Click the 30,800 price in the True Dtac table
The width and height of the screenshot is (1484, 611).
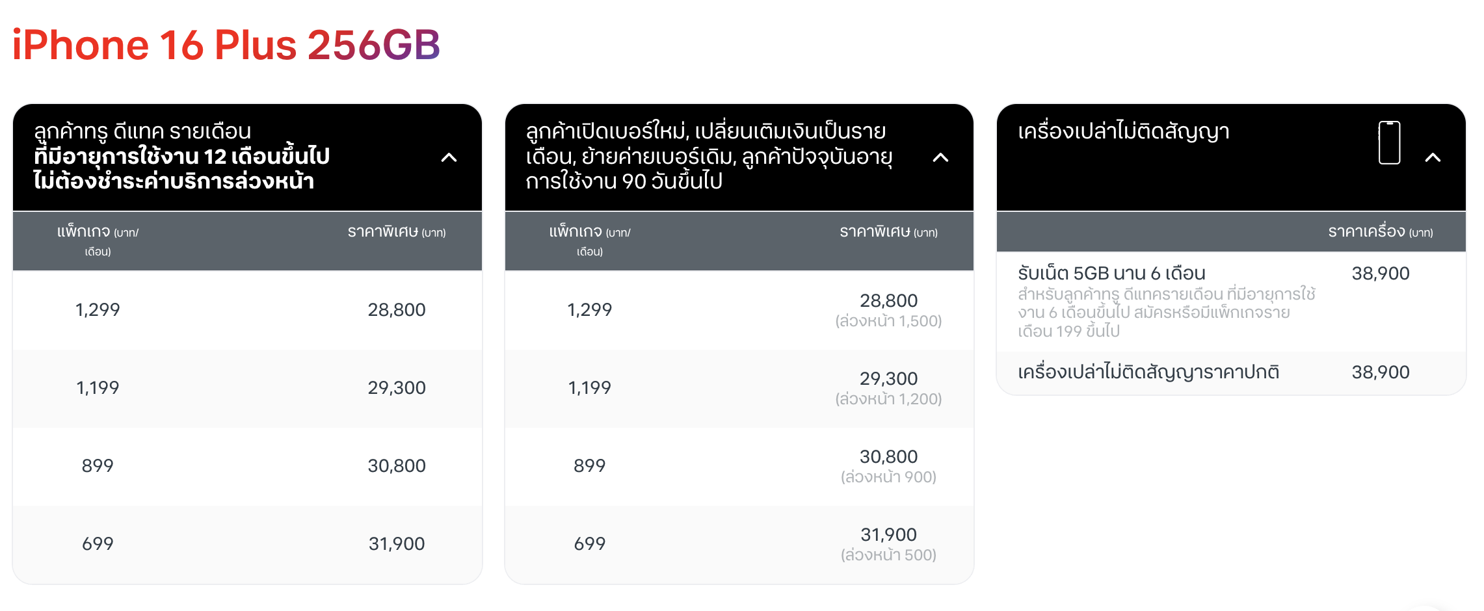pos(396,466)
